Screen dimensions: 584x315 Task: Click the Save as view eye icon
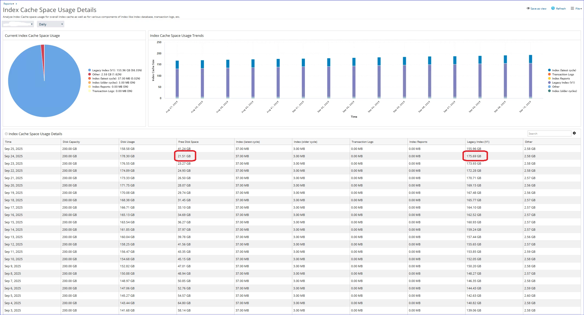(x=528, y=8)
